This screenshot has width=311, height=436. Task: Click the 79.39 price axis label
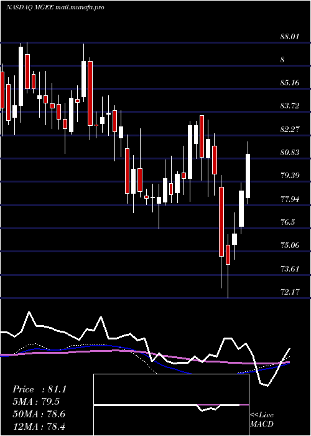(290, 176)
